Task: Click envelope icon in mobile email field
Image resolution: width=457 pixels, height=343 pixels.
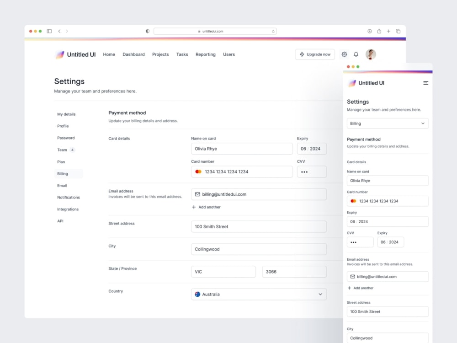Action: 352,277
